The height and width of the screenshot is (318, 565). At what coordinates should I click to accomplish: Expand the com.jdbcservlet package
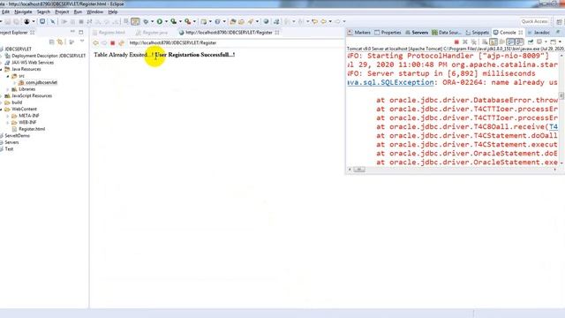click(x=15, y=82)
